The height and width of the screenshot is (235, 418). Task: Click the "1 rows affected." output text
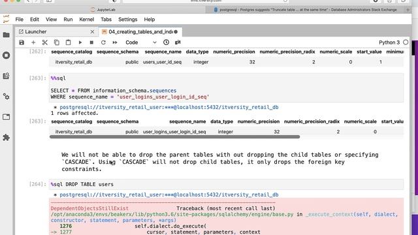[74, 113]
